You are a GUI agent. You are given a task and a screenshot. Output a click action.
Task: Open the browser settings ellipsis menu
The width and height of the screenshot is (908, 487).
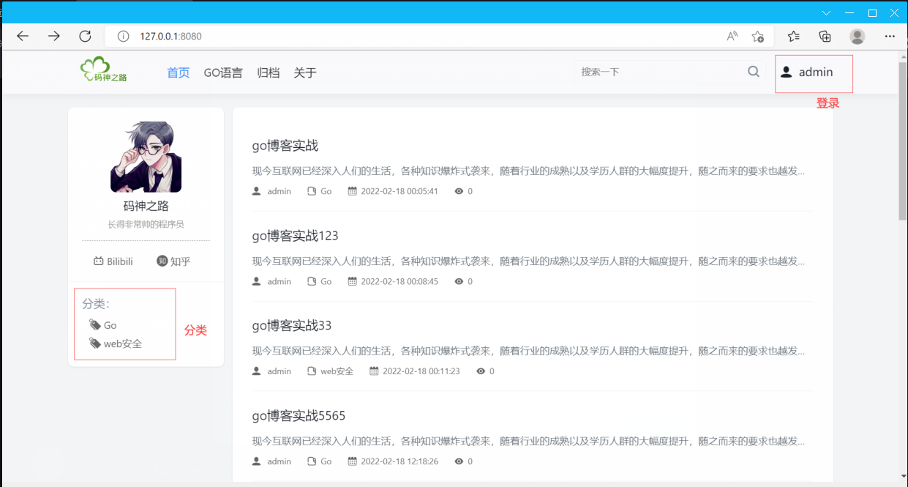pos(890,35)
